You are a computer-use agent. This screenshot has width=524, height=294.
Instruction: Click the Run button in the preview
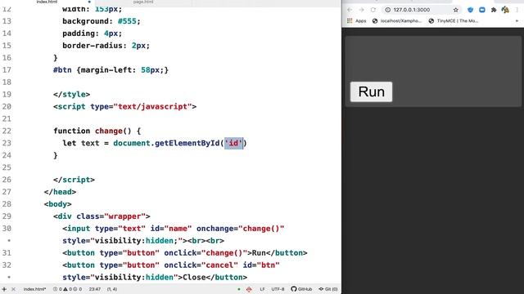point(371,91)
